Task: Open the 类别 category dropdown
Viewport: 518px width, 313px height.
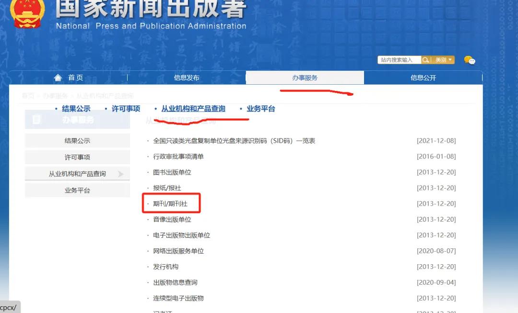Action: [x=443, y=60]
